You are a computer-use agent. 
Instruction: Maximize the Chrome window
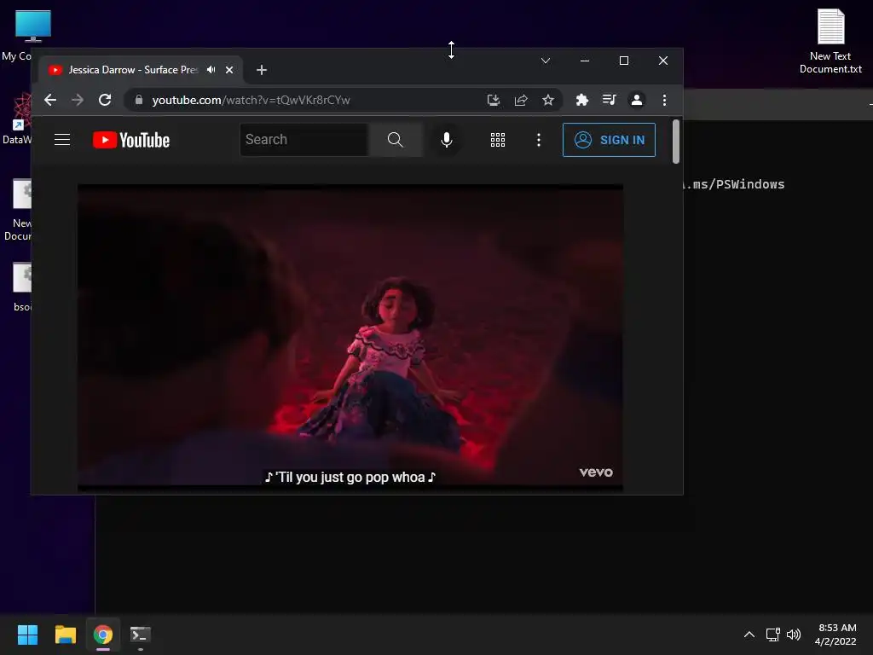point(624,61)
